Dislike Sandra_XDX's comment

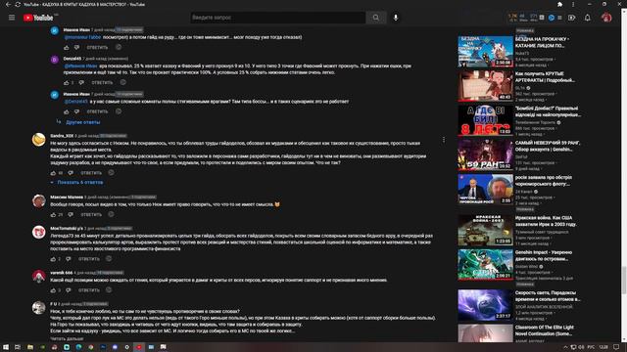point(71,173)
